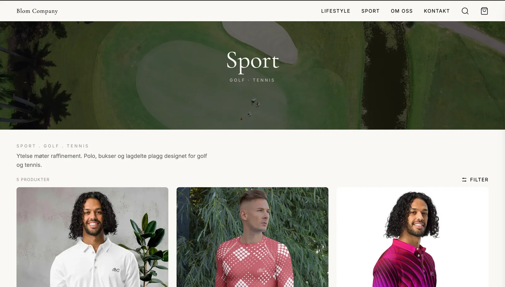Click the large Sport hero heading
The width and height of the screenshot is (505, 287).
(x=252, y=60)
